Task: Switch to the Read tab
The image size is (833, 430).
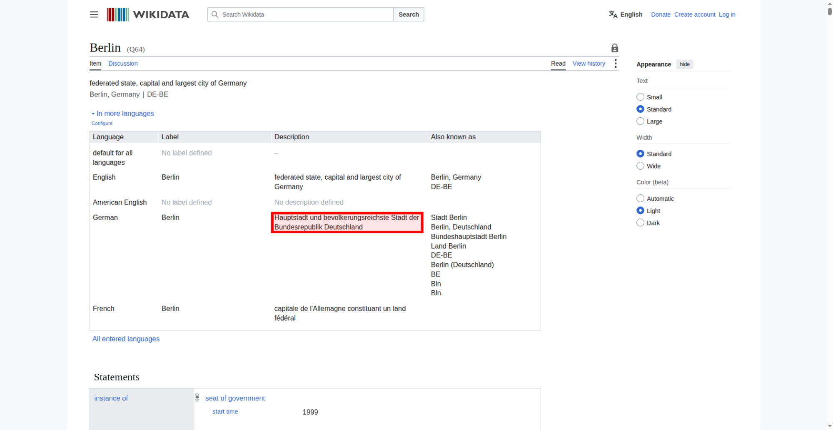Action: click(x=558, y=64)
